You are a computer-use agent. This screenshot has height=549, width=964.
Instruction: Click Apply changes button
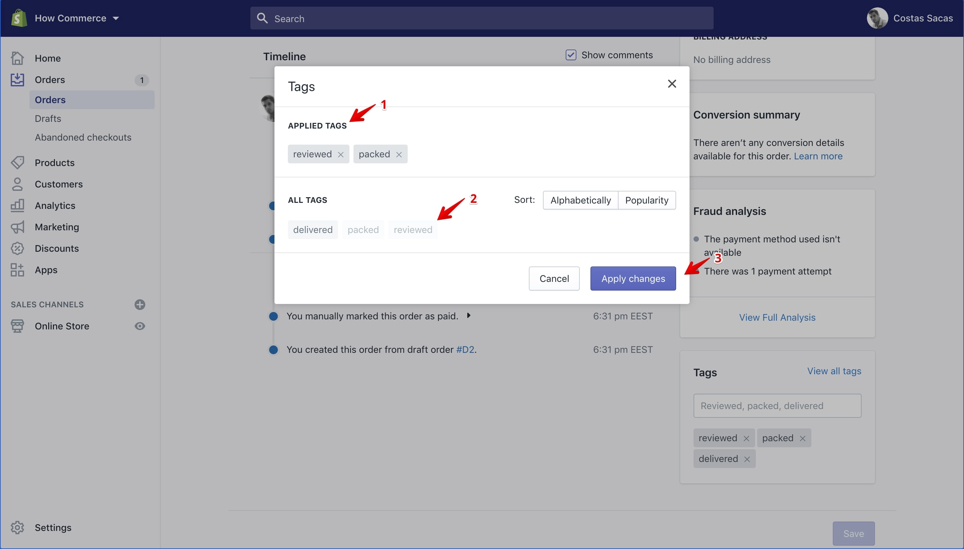click(633, 279)
